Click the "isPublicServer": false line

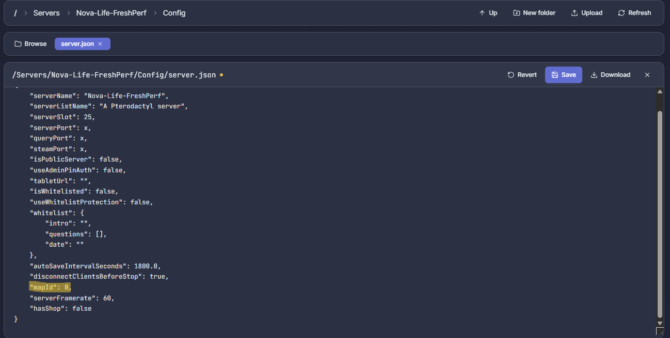pos(76,159)
